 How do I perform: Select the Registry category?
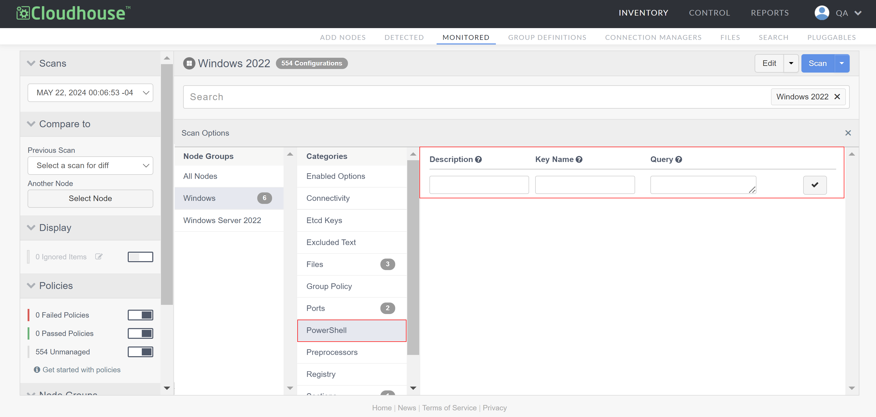click(x=352, y=374)
